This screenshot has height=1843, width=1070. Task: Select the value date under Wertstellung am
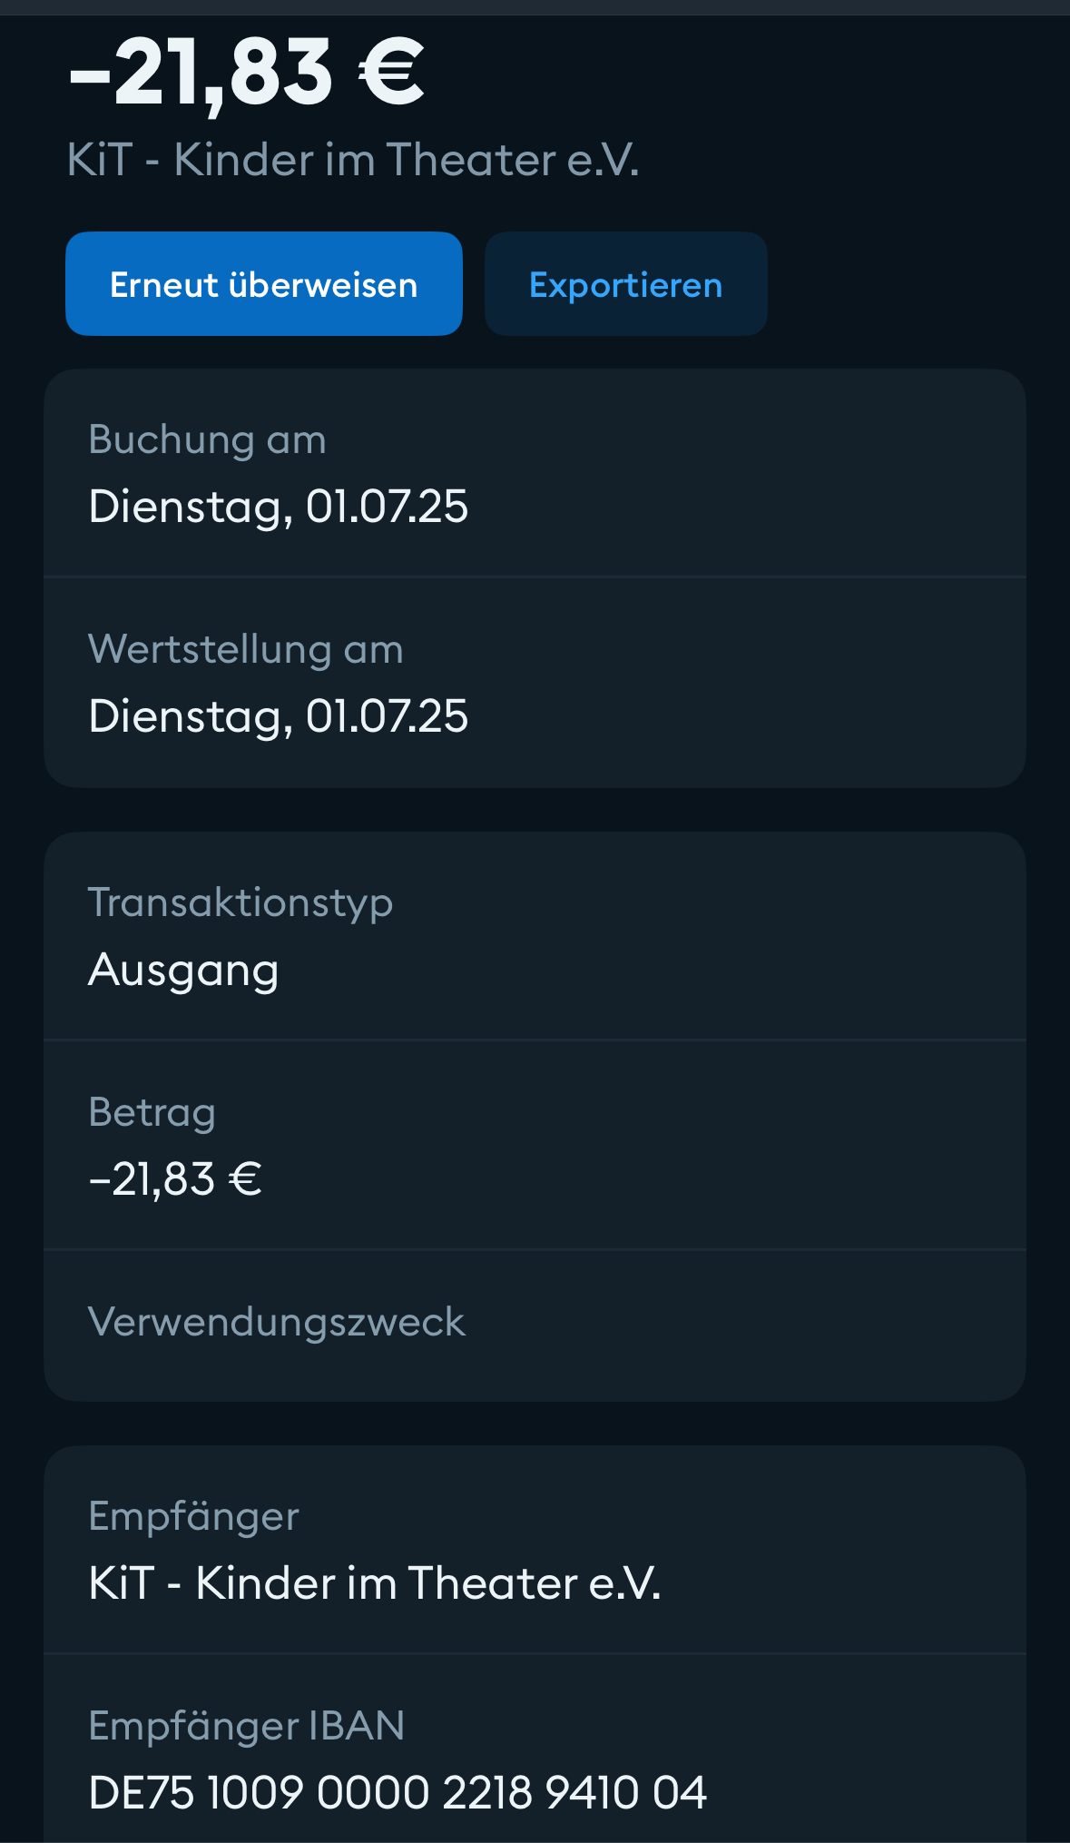(278, 716)
